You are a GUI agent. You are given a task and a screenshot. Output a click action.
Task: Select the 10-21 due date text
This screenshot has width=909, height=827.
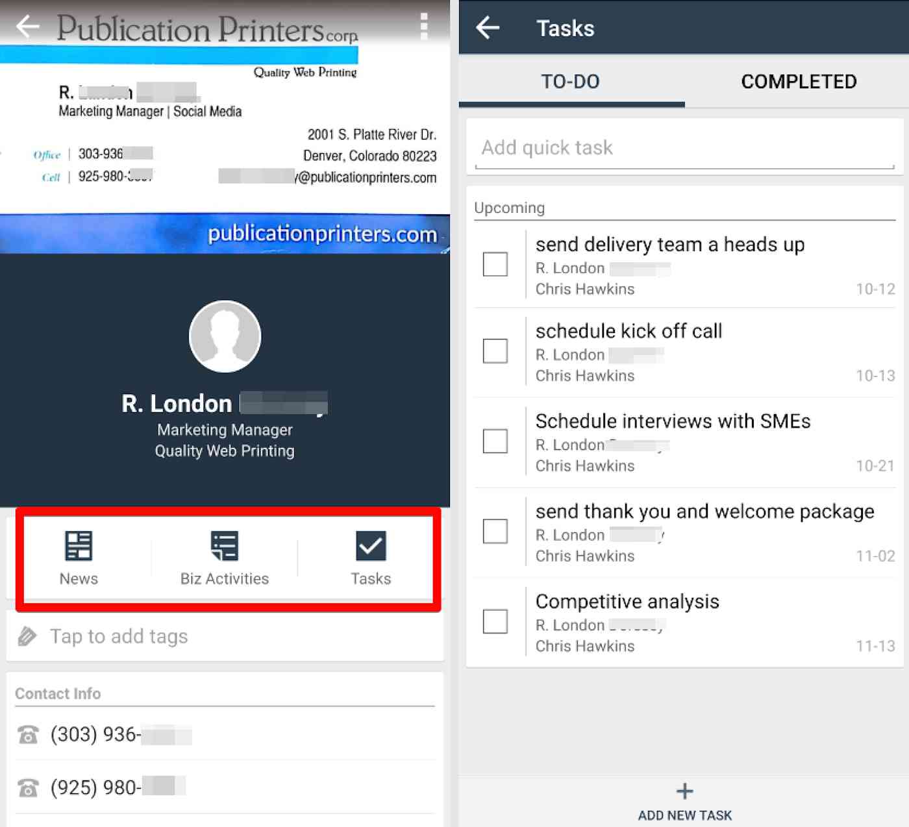[x=875, y=466]
